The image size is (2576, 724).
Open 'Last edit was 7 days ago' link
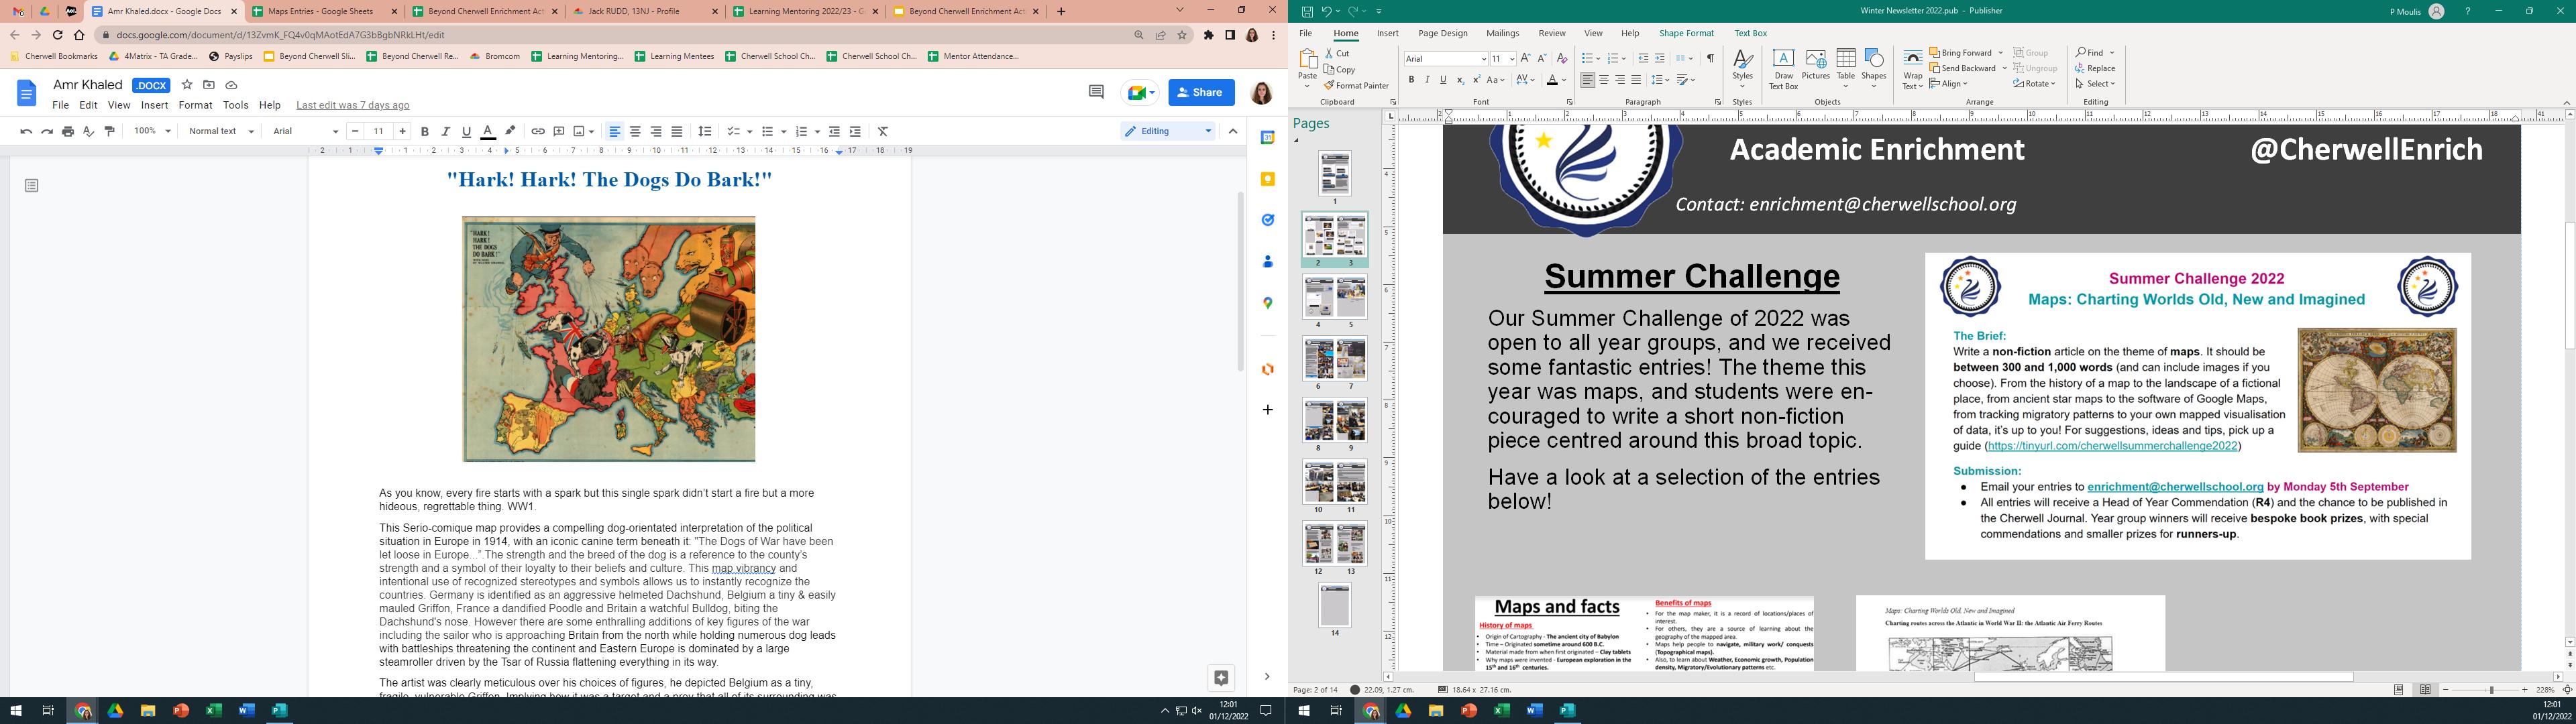tap(352, 105)
